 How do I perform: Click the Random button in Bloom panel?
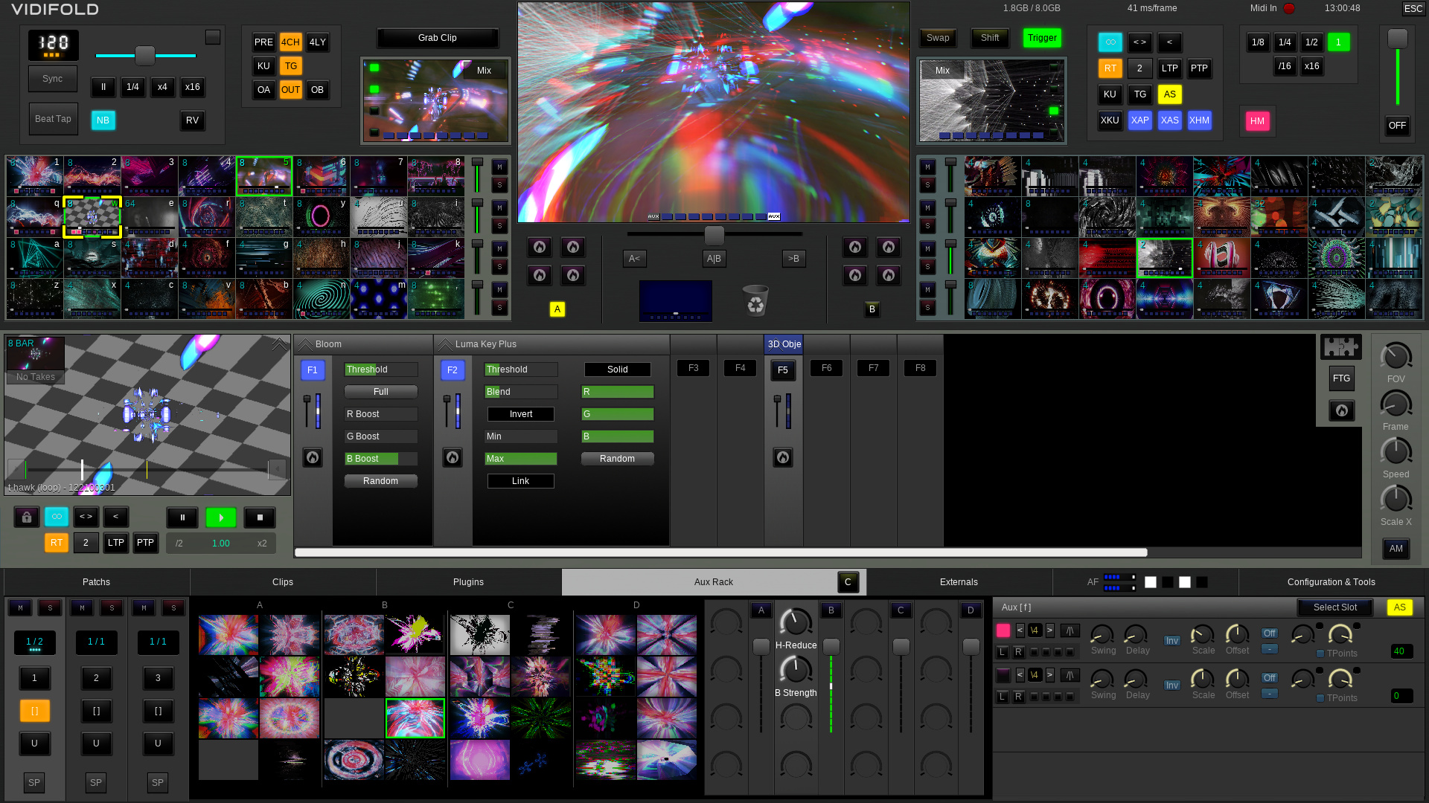[381, 481]
